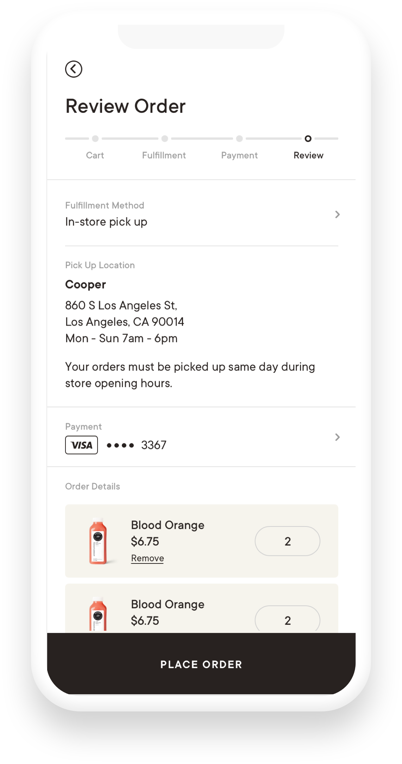This screenshot has width=402, height=764.
Task: Edit quantity of second Blood Orange
Action: click(287, 620)
